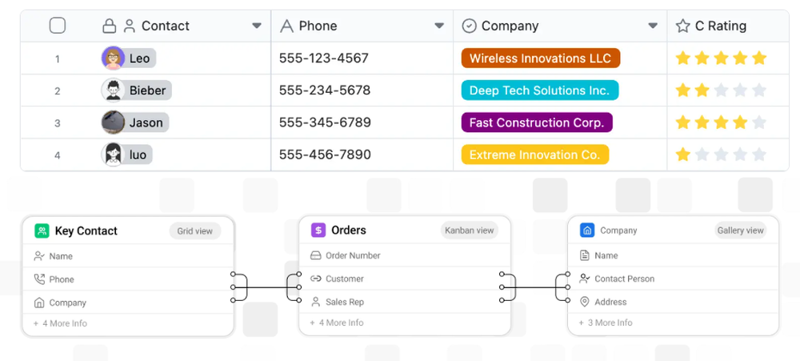Set Bieber's rating to five stars
Viewport: 800px width, 361px height.
pyautogui.click(x=759, y=90)
